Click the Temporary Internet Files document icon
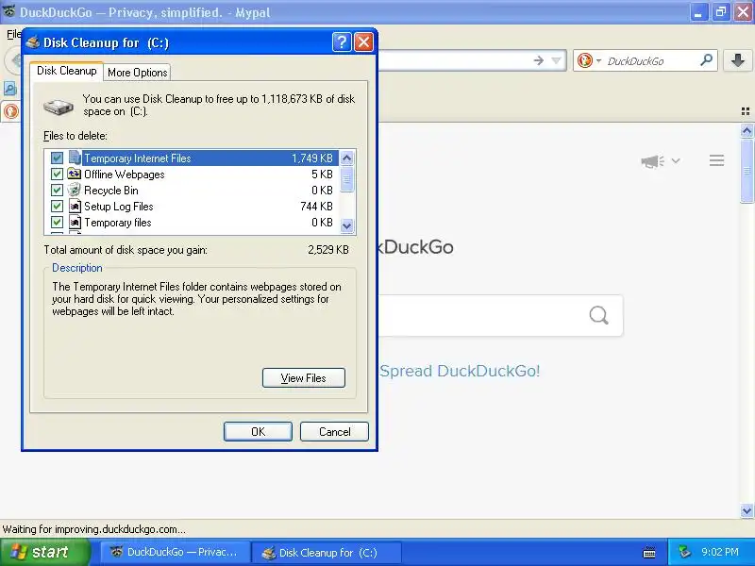This screenshot has width=755, height=566. point(75,158)
